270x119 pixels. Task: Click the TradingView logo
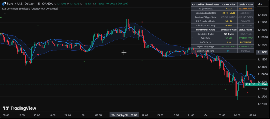coord(19,108)
